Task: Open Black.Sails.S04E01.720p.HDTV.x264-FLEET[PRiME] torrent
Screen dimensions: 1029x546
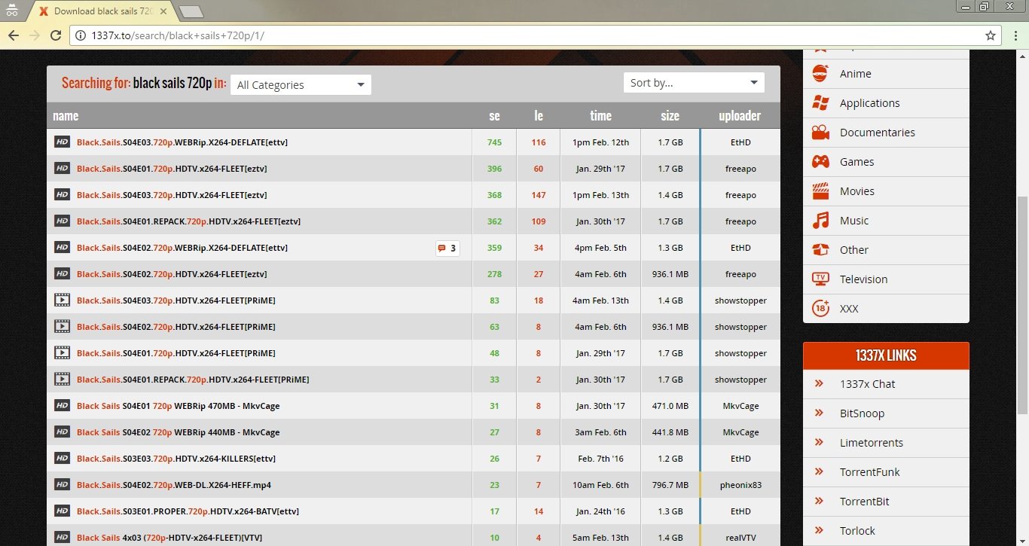Action: coord(176,353)
